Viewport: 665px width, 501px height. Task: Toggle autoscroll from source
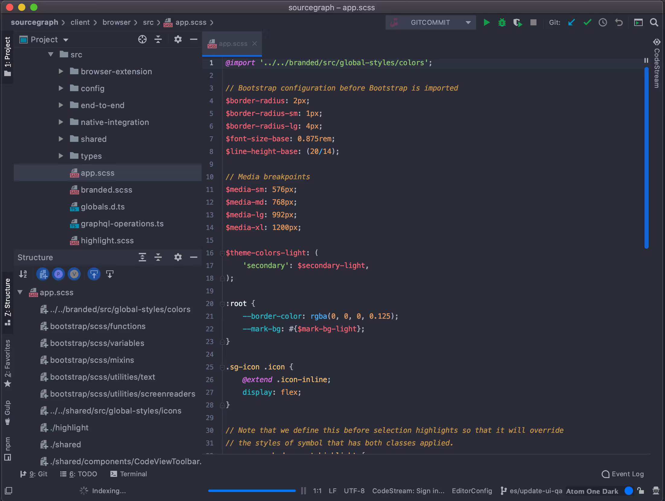tap(110, 274)
